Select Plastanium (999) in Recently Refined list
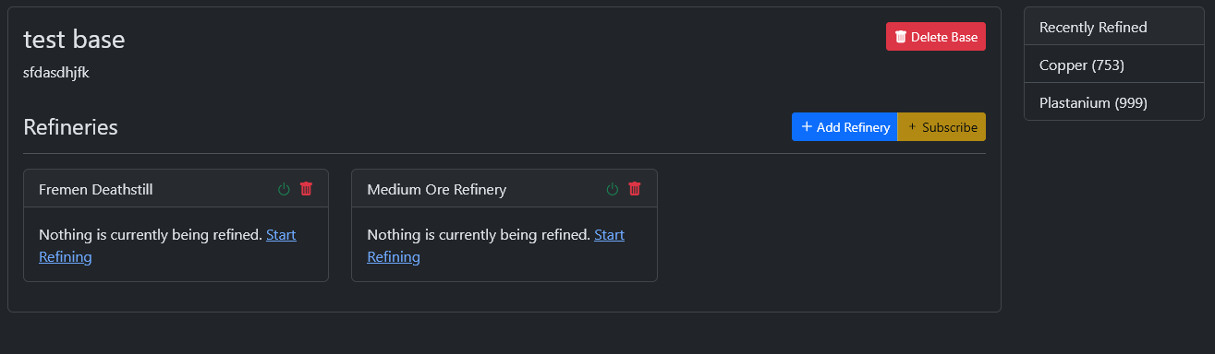Screen dimensions: 1215x354 (1113, 102)
